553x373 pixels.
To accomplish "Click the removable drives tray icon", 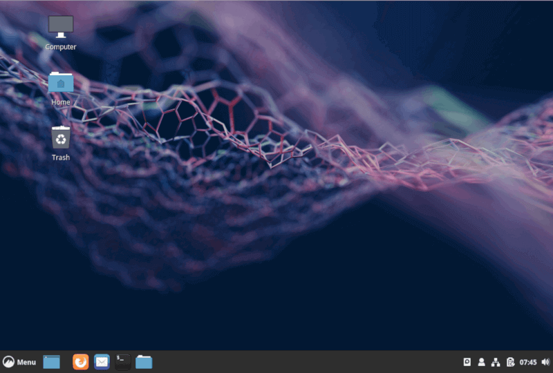I will pyautogui.click(x=467, y=362).
